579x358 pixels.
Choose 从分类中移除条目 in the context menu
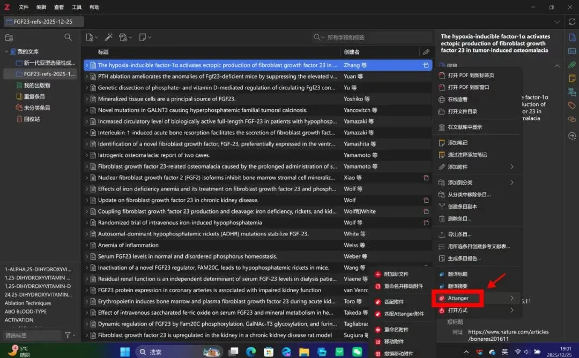click(478, 195)
